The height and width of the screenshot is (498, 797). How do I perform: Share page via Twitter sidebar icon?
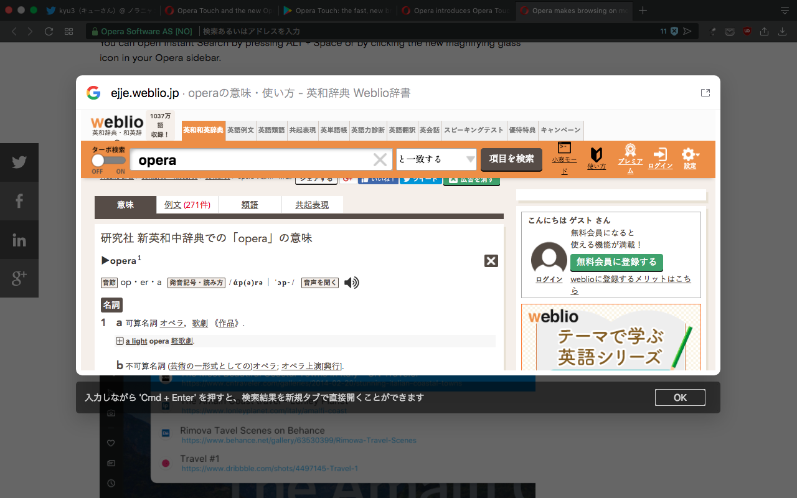[x=19, y=162]
